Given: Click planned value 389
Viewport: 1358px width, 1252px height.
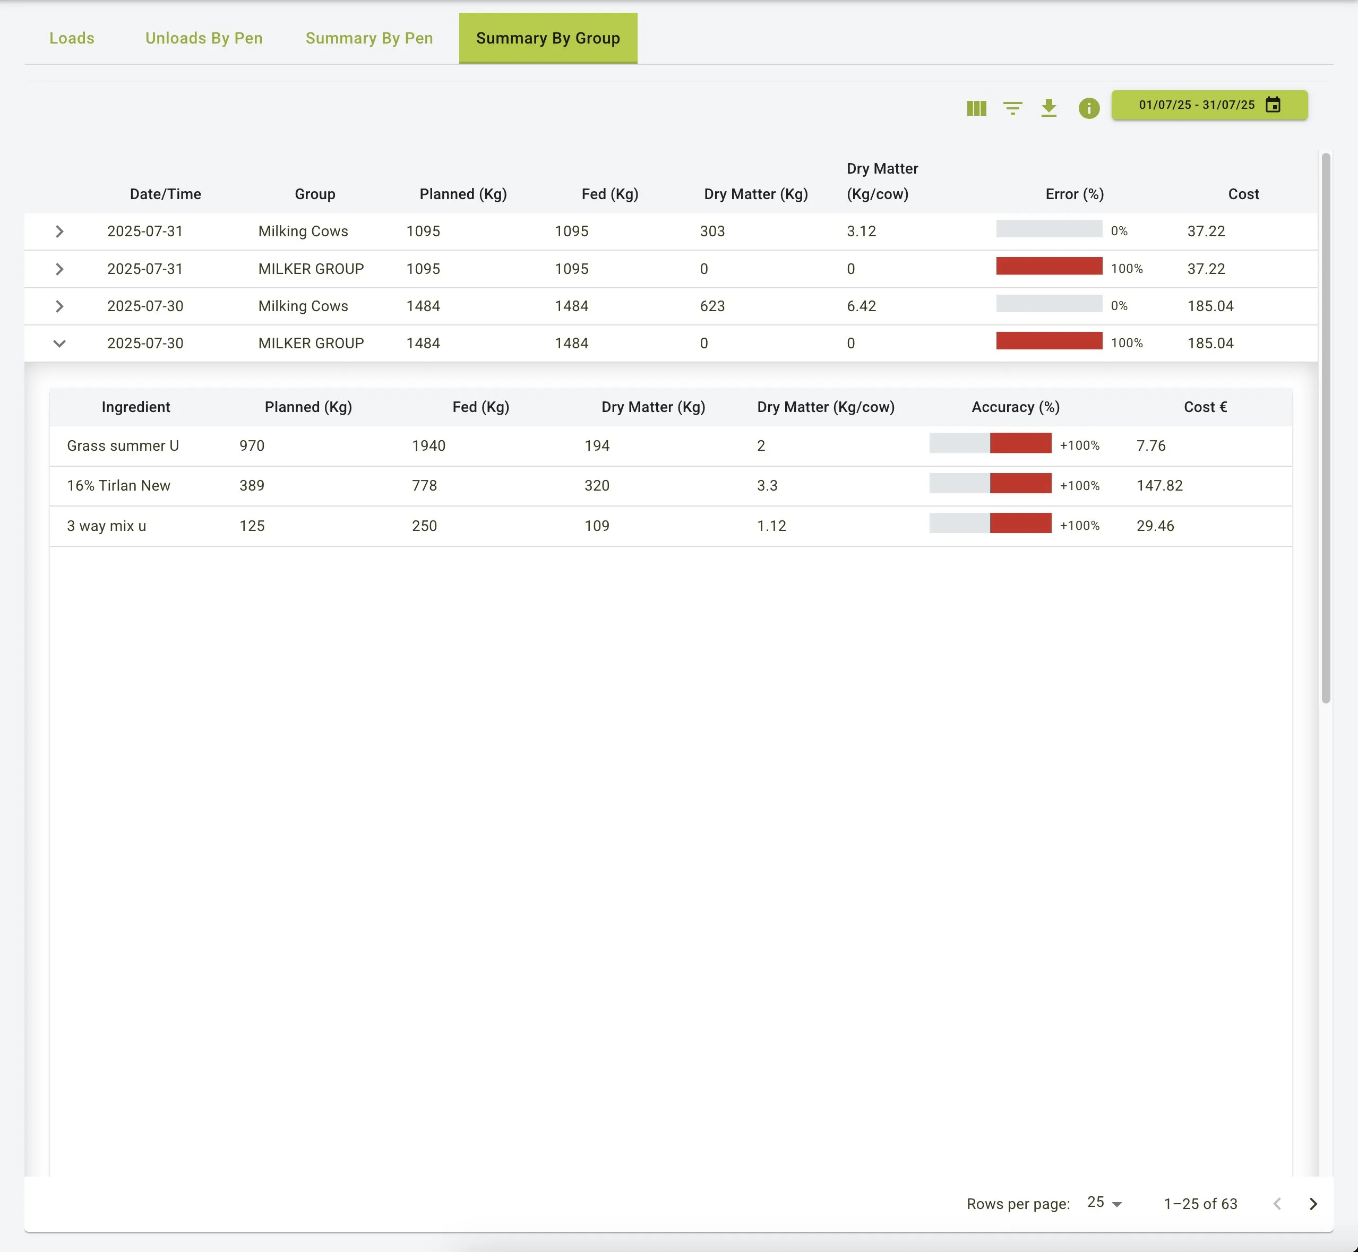Looking at the screenshot, I should 251,486.
